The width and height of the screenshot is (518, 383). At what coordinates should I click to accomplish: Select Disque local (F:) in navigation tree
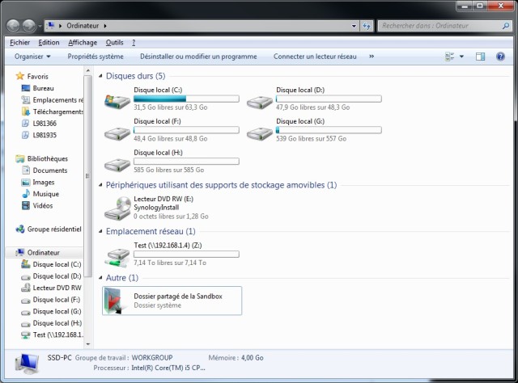(x=56, y=300)
